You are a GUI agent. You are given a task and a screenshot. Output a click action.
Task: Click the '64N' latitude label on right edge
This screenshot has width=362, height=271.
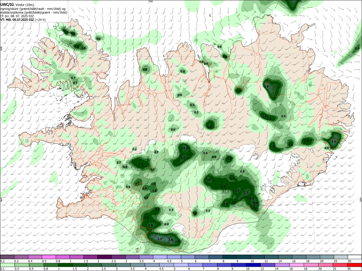tap(361, 200)
